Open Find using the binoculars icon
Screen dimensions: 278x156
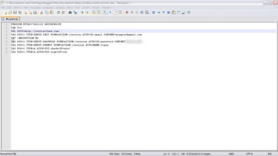tap(70, 13)
